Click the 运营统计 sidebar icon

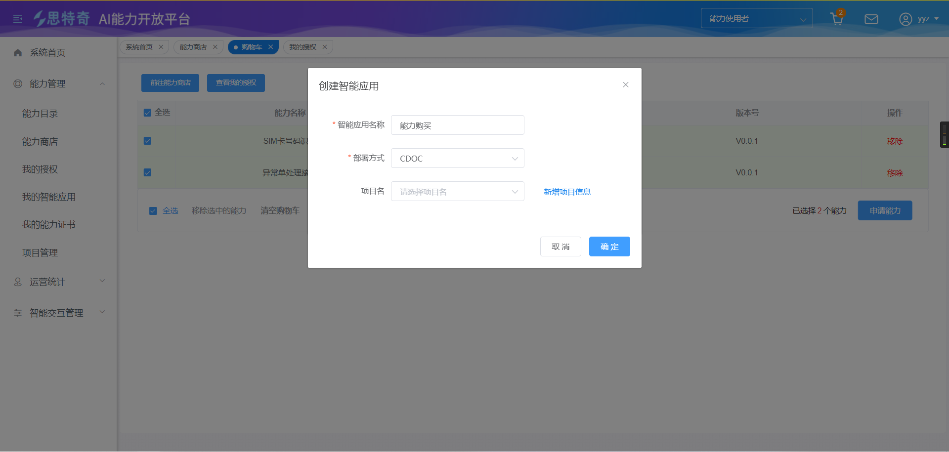18,282
